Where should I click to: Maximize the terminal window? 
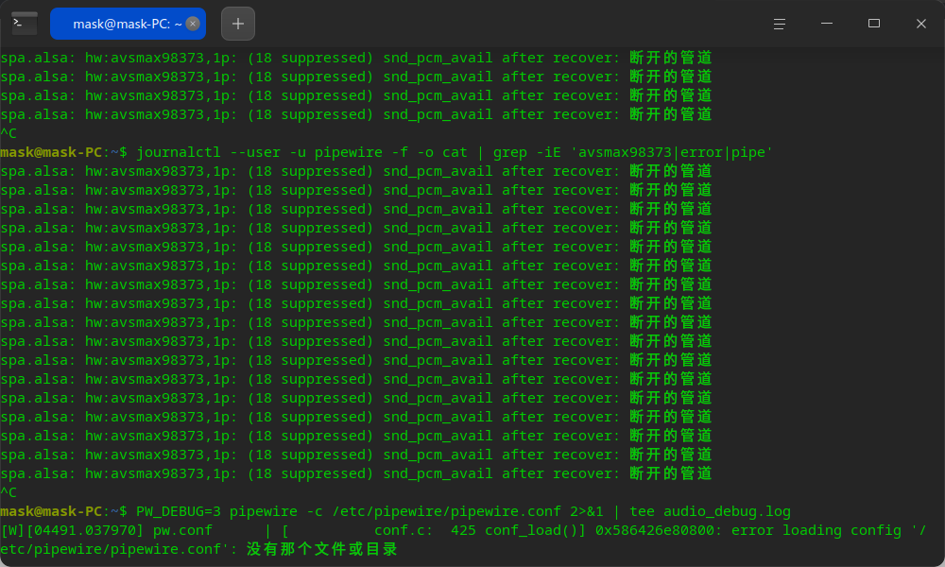(x=874, y=24)
